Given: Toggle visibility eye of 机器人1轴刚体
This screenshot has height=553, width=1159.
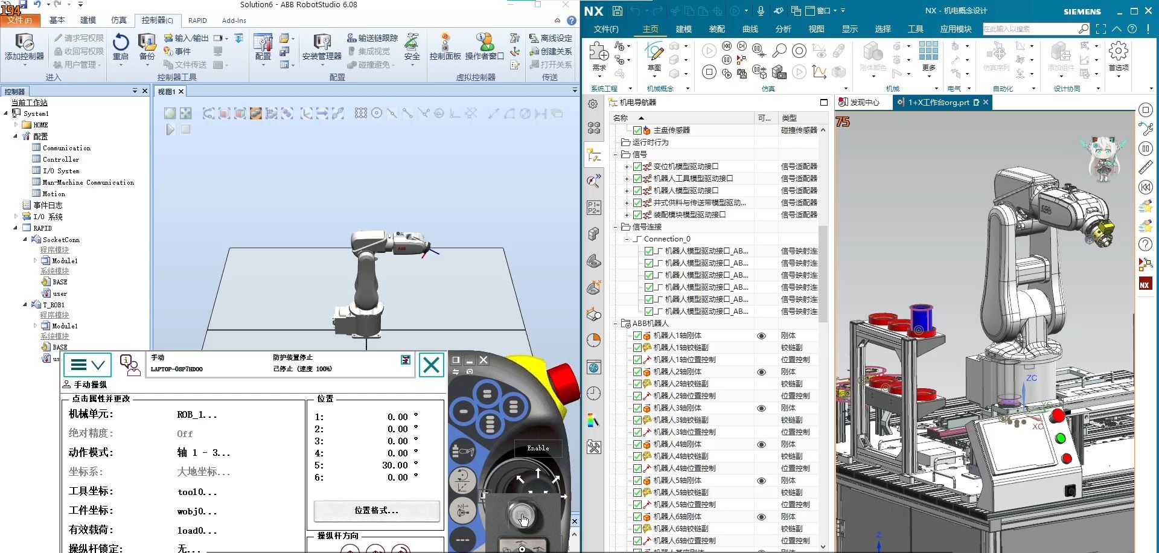Looking at the screenshot, I should coord(761,336).
